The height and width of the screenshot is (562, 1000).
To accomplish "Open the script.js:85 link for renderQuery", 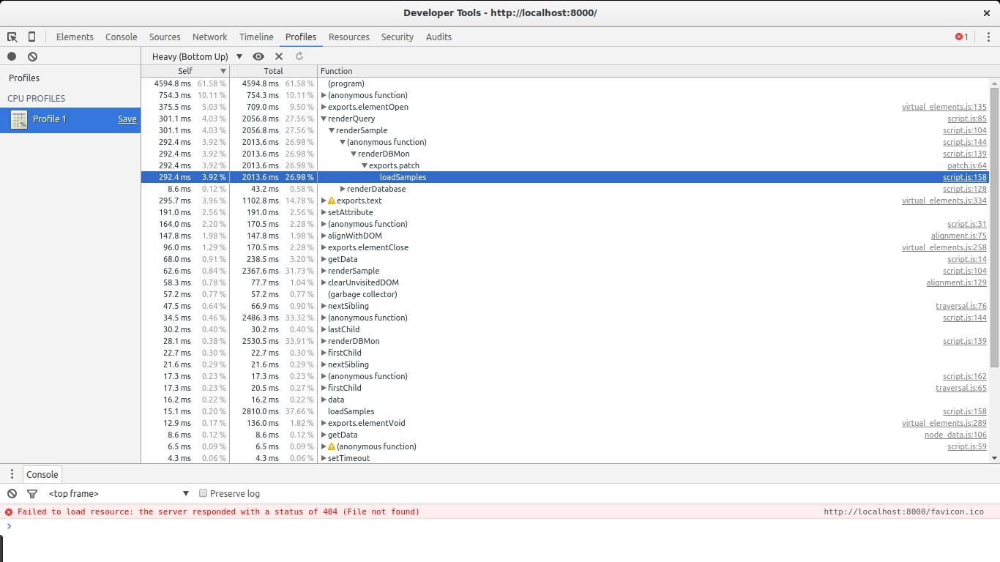I will tap(966, 119).
